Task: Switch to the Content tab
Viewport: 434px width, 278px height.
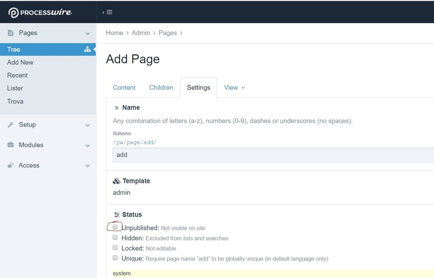Action: [x=124, y=88]
